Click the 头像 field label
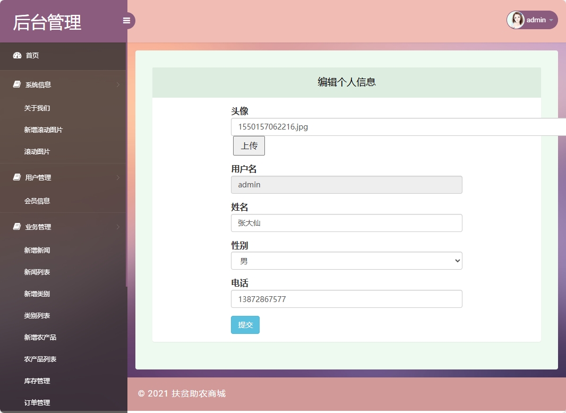 (239, 111)
